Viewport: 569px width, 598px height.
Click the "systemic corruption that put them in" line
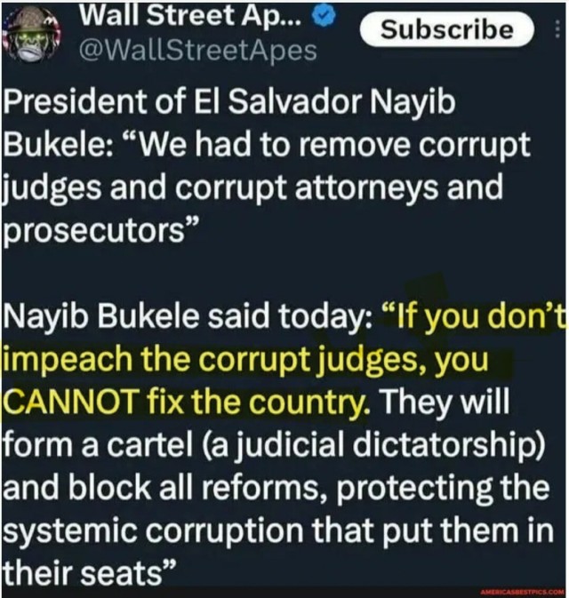(x=278, y=530)
